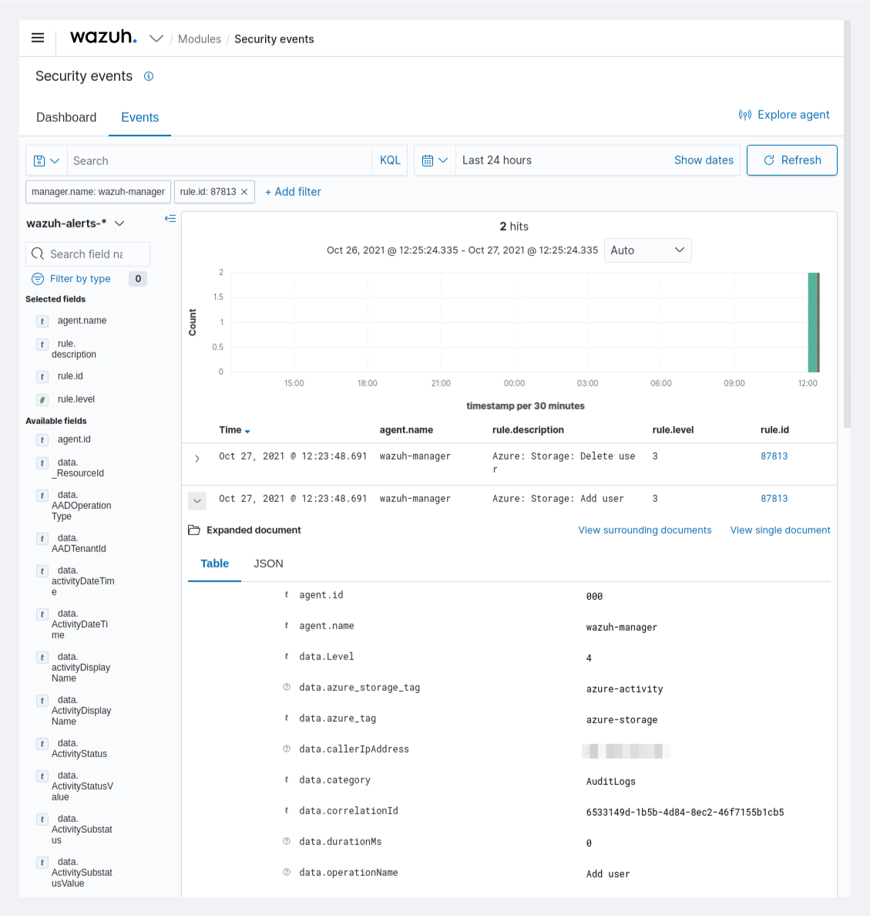
Task: Select agent.id available field
Action: click(x=74, y=439)
